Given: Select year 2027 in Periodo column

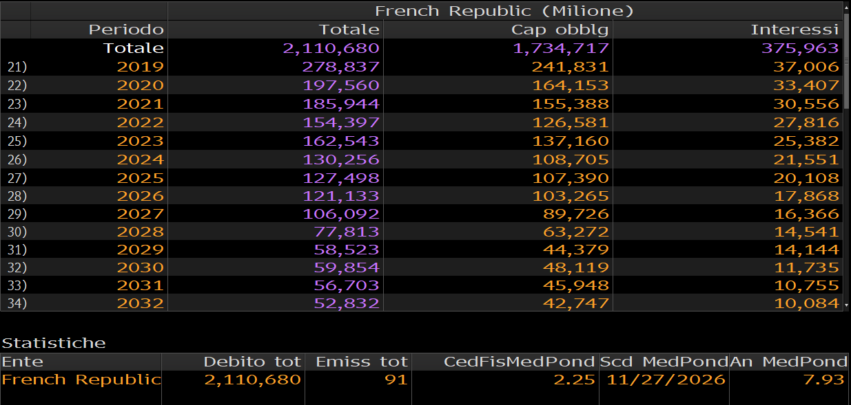Looking at the screenshot, I should [141, 214].
